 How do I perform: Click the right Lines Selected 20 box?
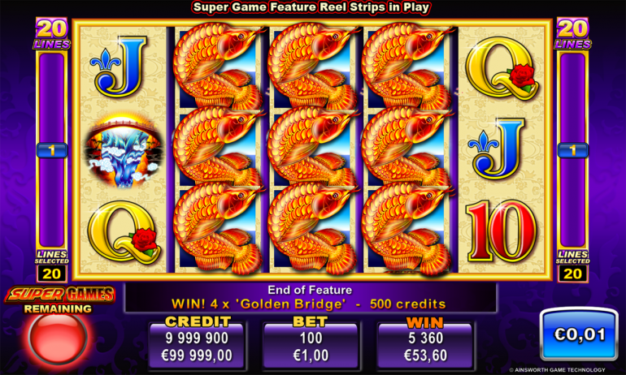click(572, 274)
